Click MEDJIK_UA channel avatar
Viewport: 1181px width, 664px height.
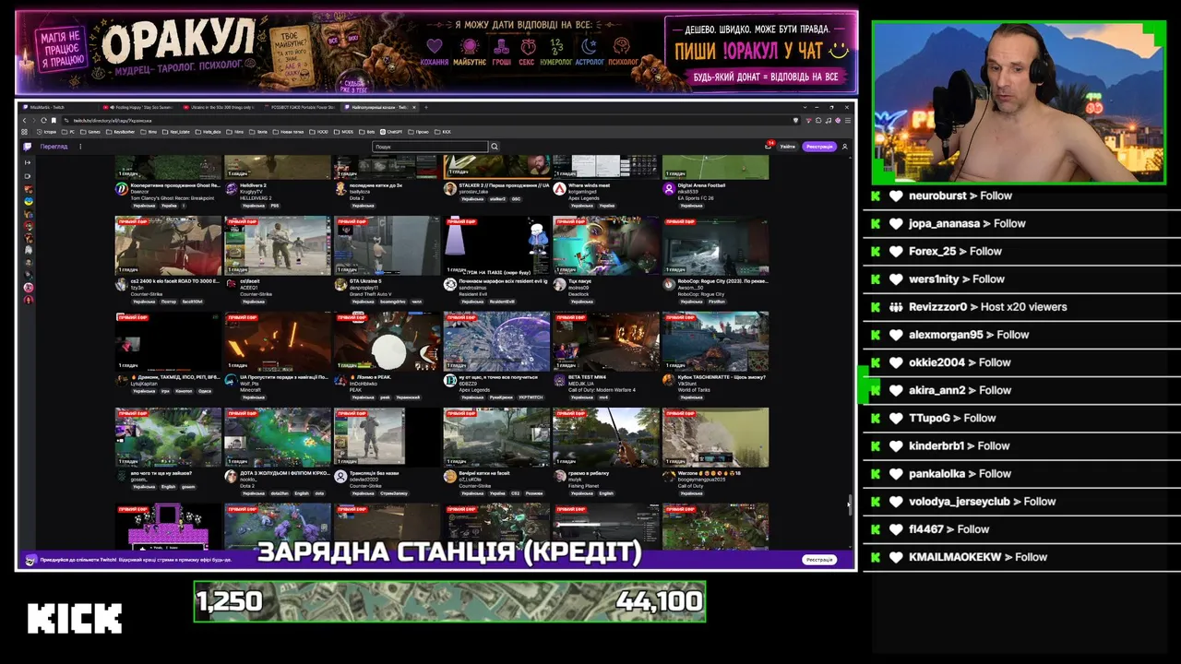559,381
